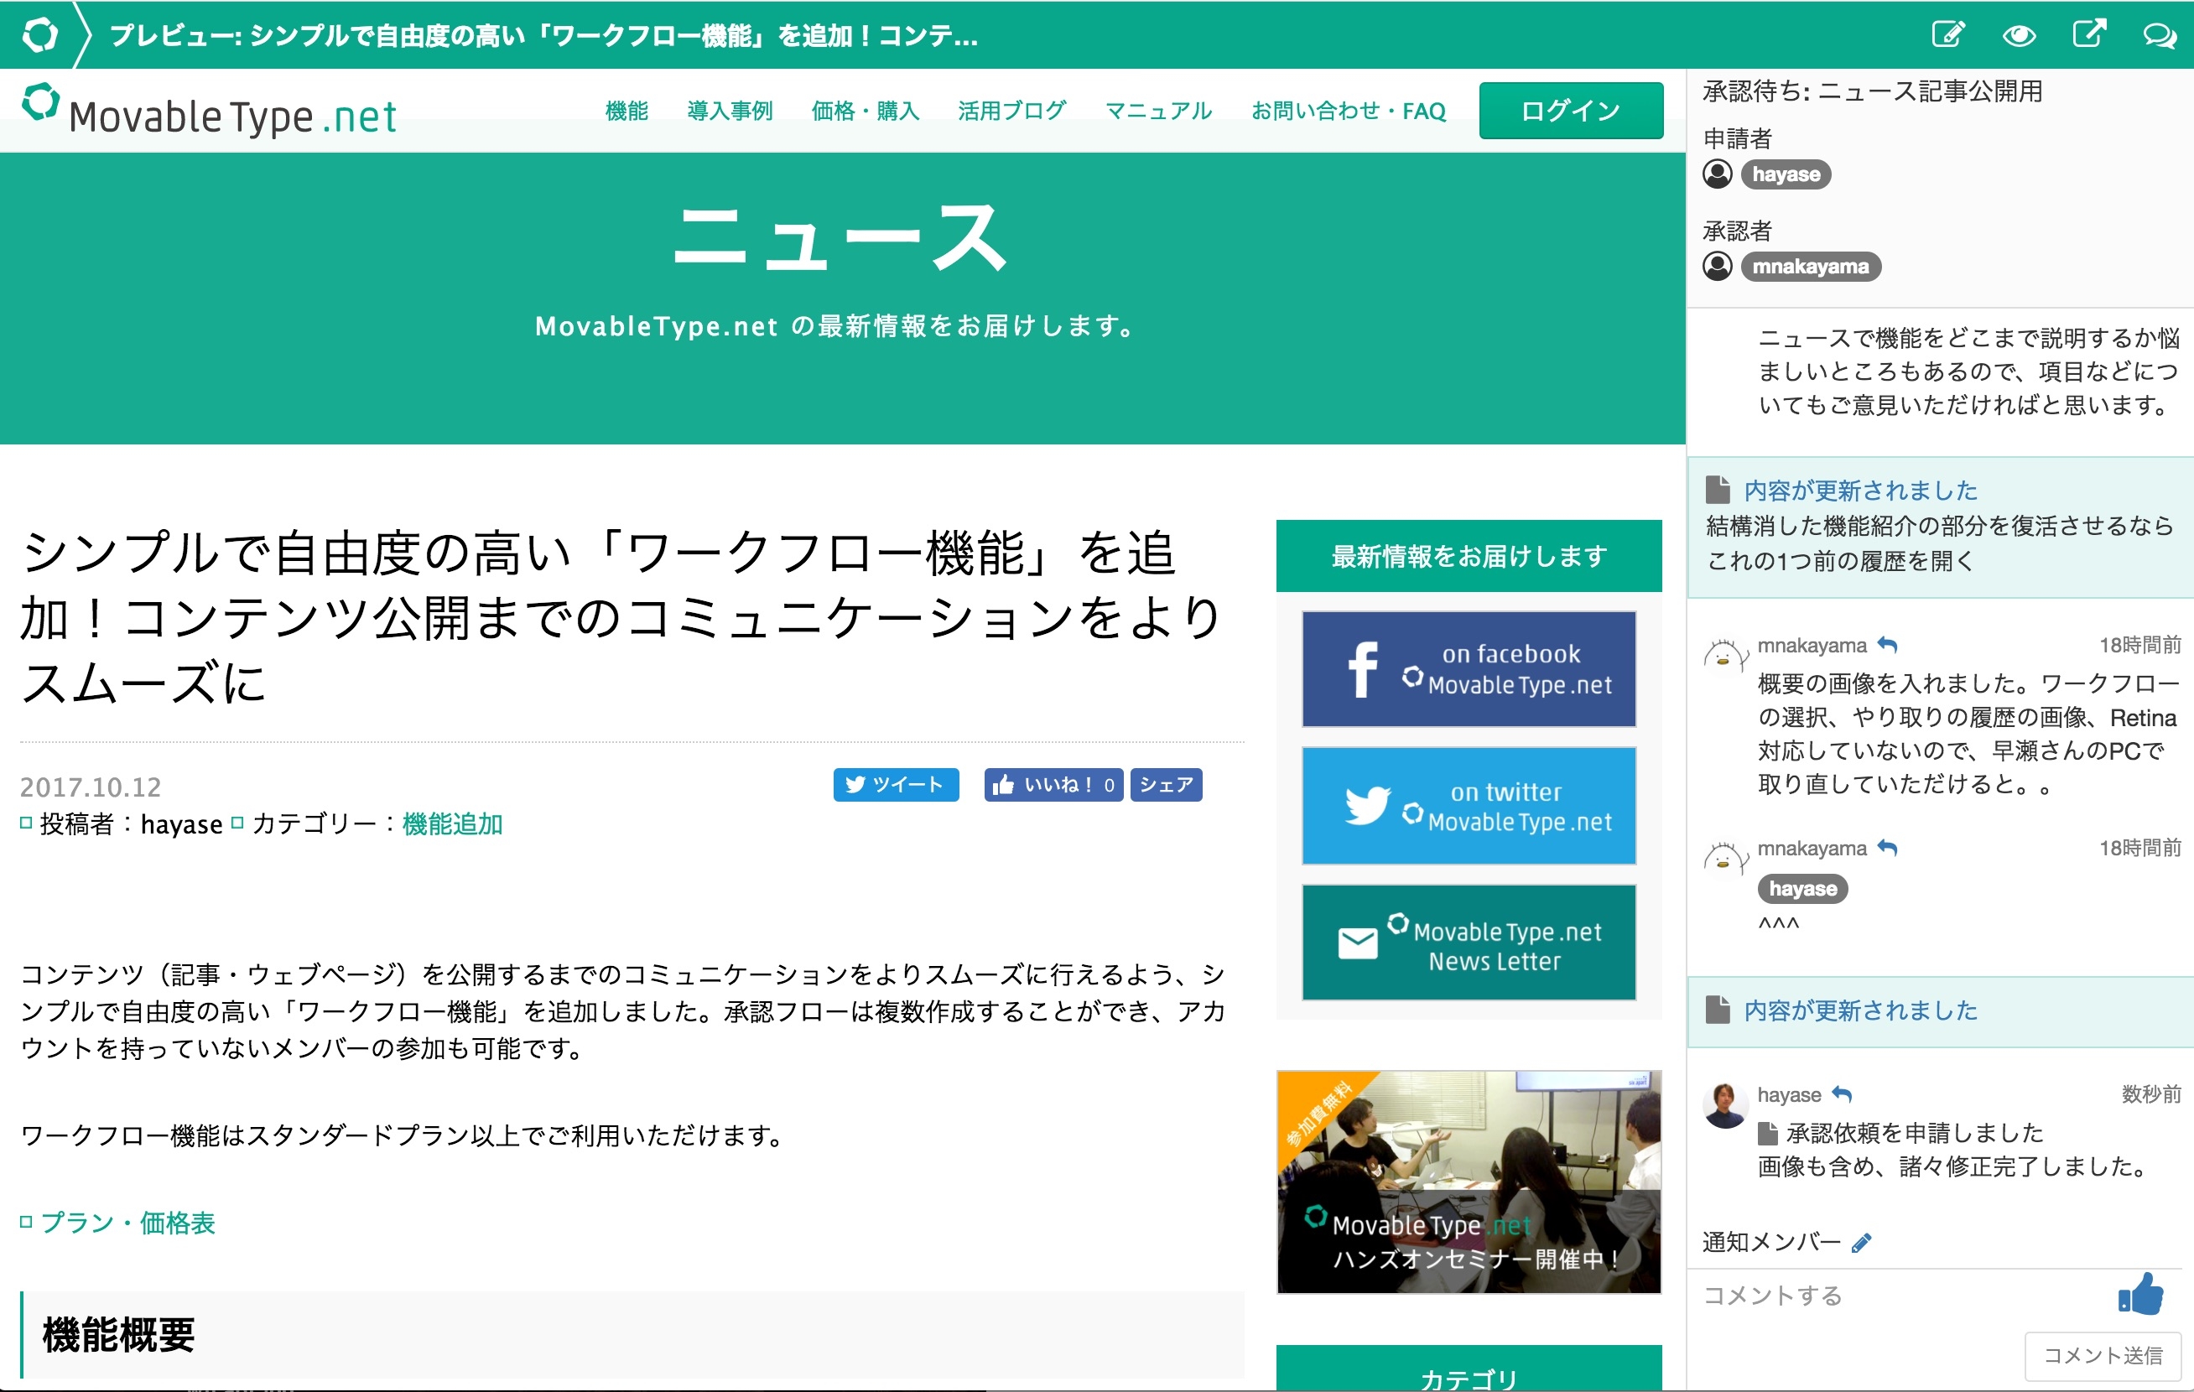Open the edit entry pencil icon

1948,34
